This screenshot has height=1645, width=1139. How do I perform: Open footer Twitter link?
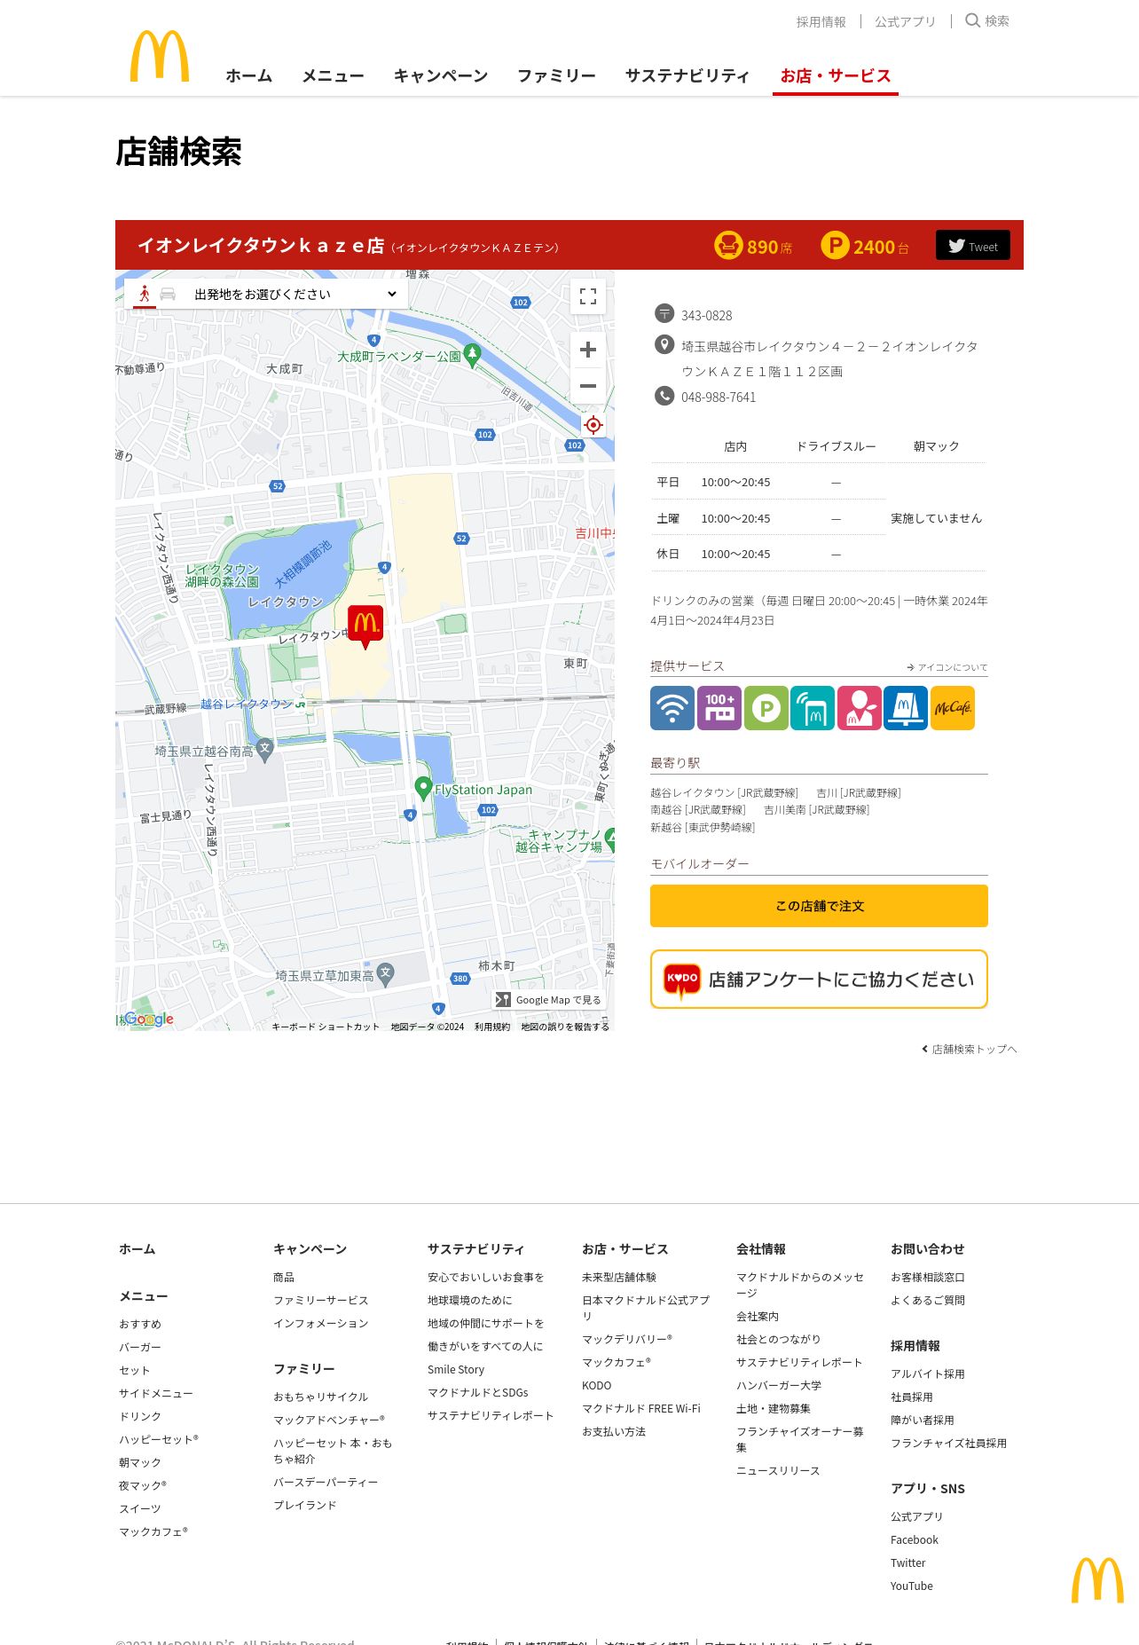[908, 1562]
